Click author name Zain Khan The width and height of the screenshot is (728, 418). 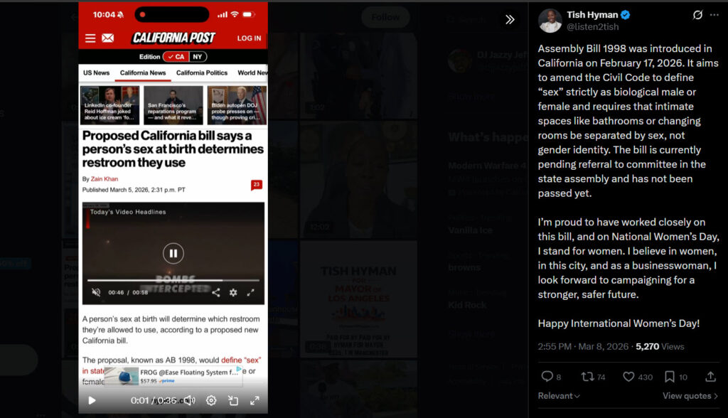[x=105, y=179]
